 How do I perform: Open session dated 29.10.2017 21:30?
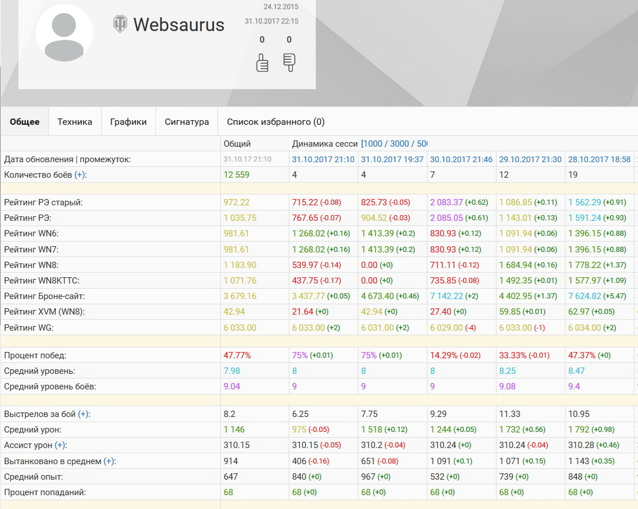[x=530, y=159]
